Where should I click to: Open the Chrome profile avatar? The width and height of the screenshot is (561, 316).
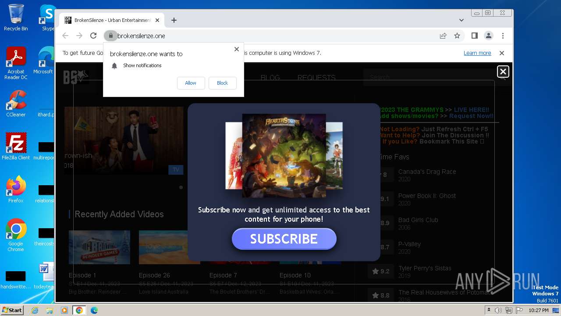click(488, 36)
